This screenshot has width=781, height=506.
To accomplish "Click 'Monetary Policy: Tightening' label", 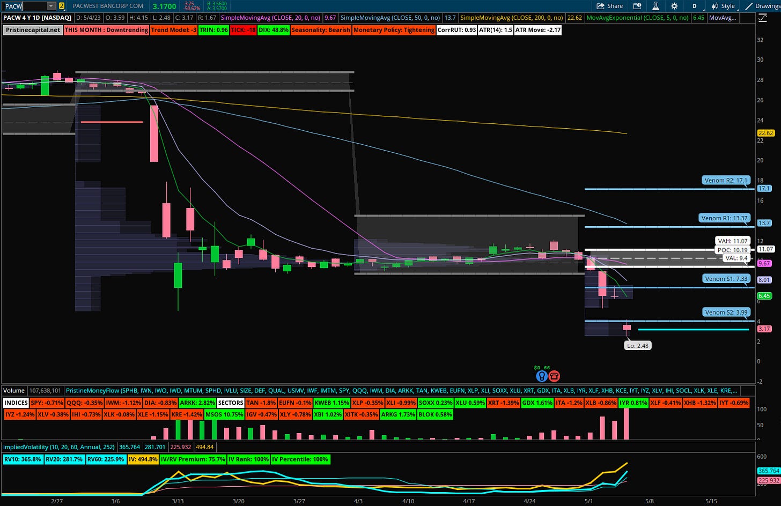I will pyautogui.click(x=394, y=30).
